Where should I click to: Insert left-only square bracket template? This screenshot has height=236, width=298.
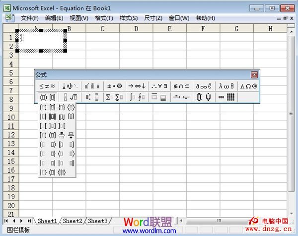(x=61, y=145)
